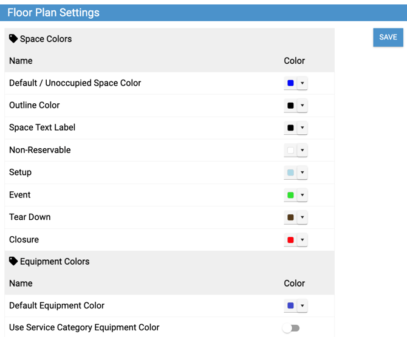Click the white Non-Reservable color swatch

(x=290, y=151)
